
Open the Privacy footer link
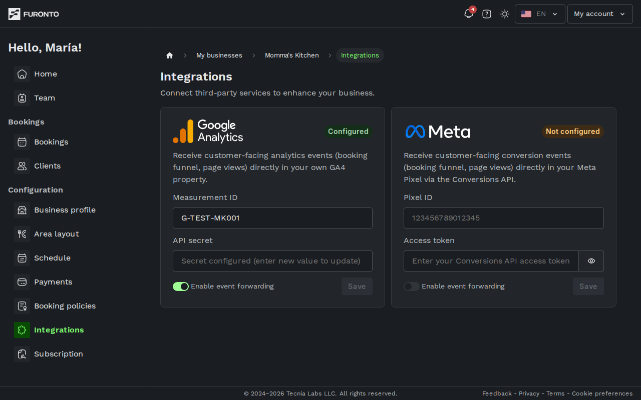pyautogui.click(x=529, y=393)
